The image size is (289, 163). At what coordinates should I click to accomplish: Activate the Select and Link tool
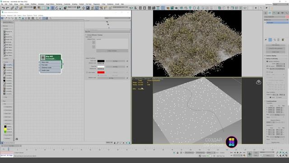(12, 8)
